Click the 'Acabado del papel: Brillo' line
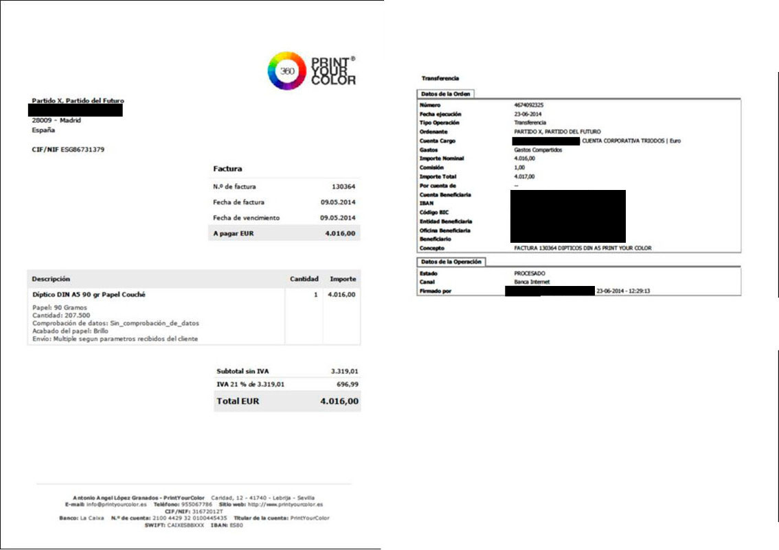Screen dimensions: 779x550 [70, 331]
